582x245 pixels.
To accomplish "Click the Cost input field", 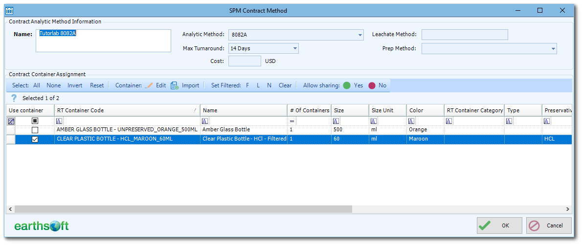I will click(x=245, y=61).
